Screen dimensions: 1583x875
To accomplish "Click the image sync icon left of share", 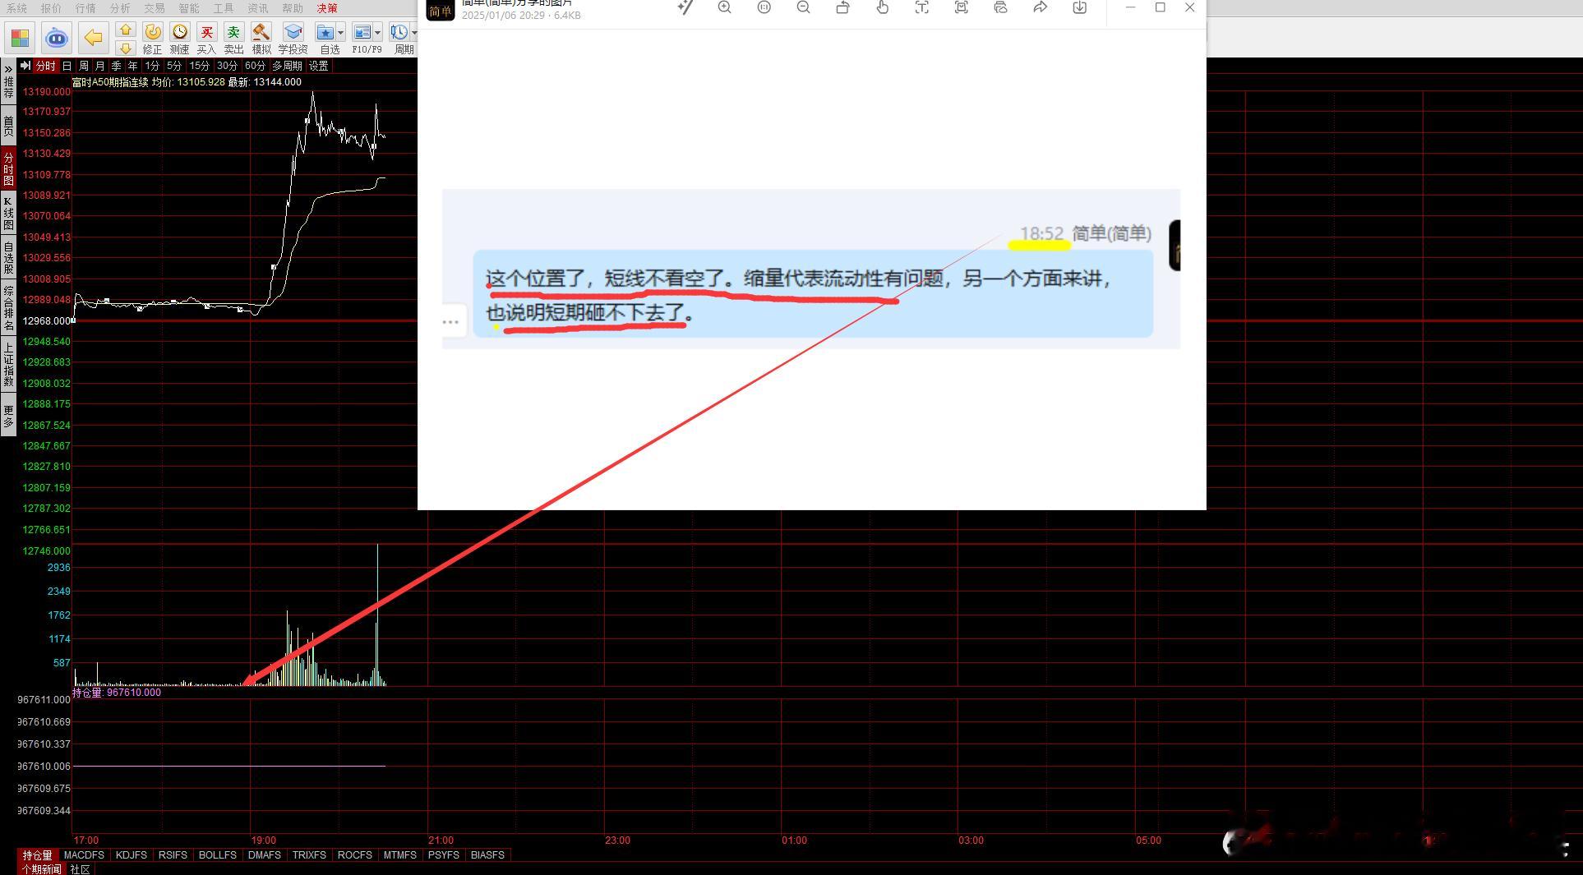I will pyautogui.click(x=1000, y=7).
